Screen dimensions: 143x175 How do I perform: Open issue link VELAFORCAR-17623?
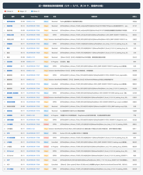click(33, 98)
